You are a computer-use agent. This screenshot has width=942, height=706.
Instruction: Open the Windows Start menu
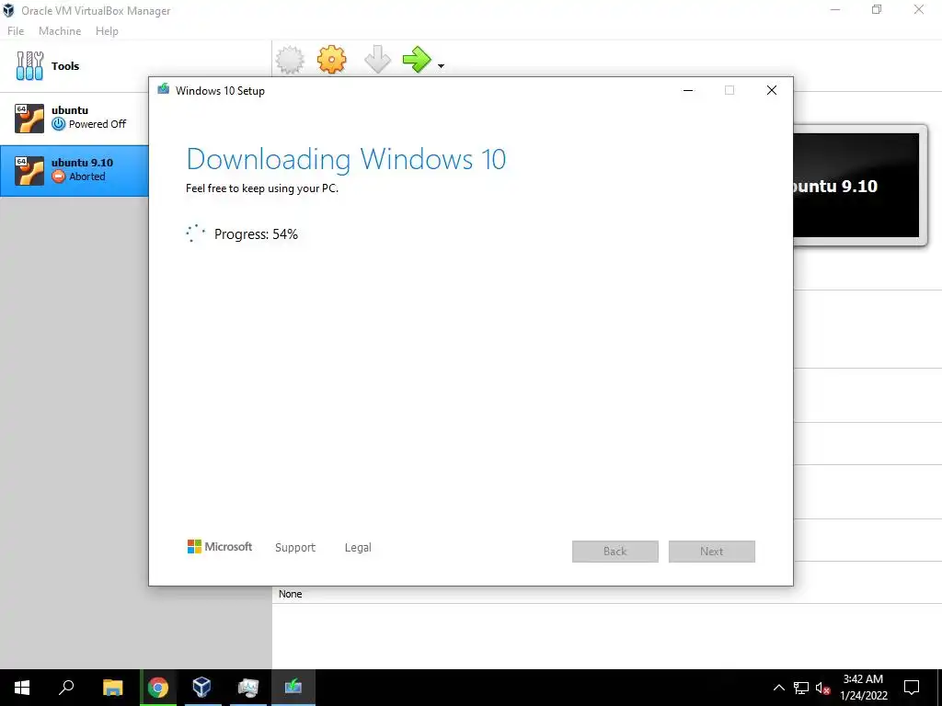click(x=22, y=688)
